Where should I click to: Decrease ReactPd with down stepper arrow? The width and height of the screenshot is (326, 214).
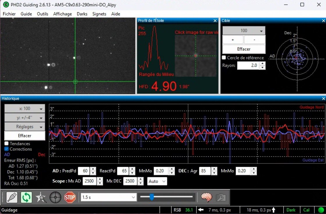[x=132, y=173]
